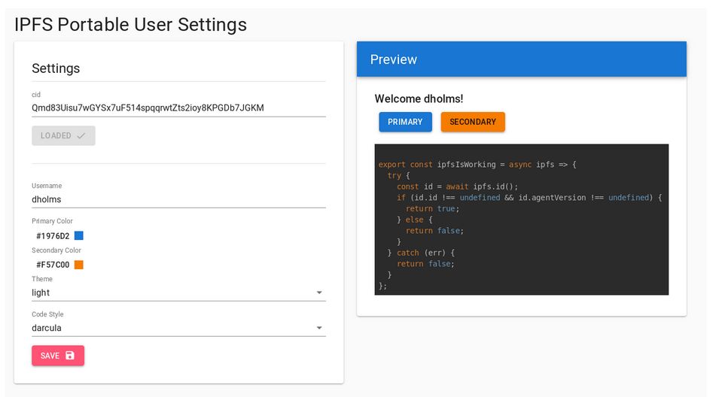Click the orange Secondary Color swatch
716x397 pixels.
pyautogui.click(x=79, y=265)
